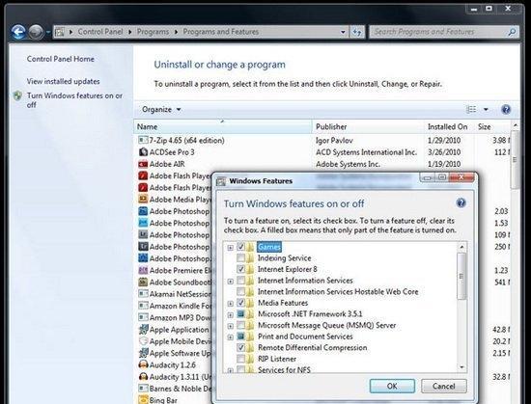Toggle Print and Document Services checkbox
This screenshot has height=404, width=531.
[x=240, y=337]
